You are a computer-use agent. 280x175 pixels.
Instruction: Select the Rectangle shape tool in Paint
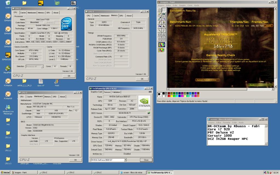click(160, 35)
